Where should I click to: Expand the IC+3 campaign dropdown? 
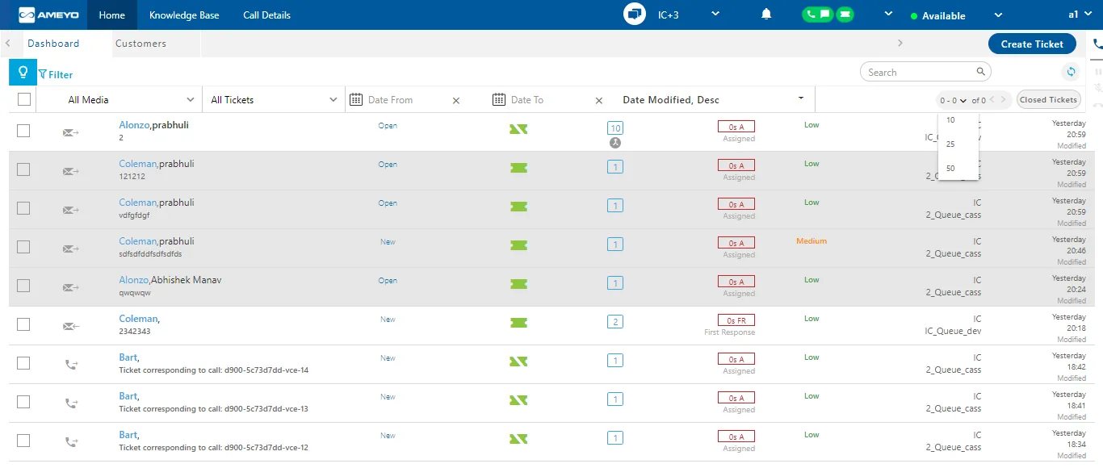[x=715, y=15]
